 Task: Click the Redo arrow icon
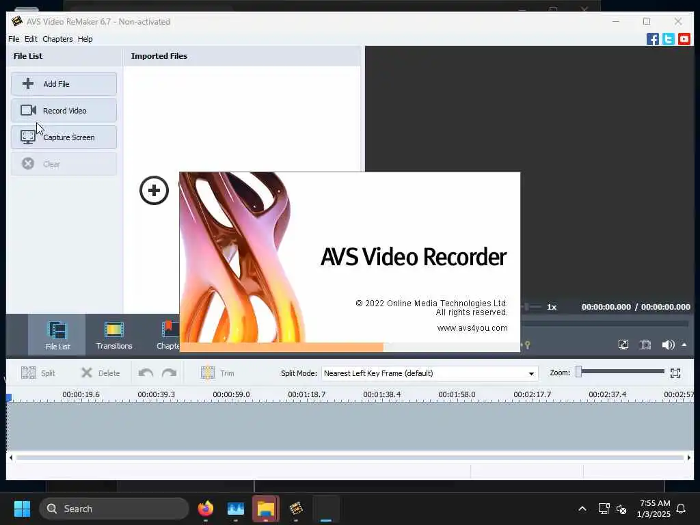point(170,373)
